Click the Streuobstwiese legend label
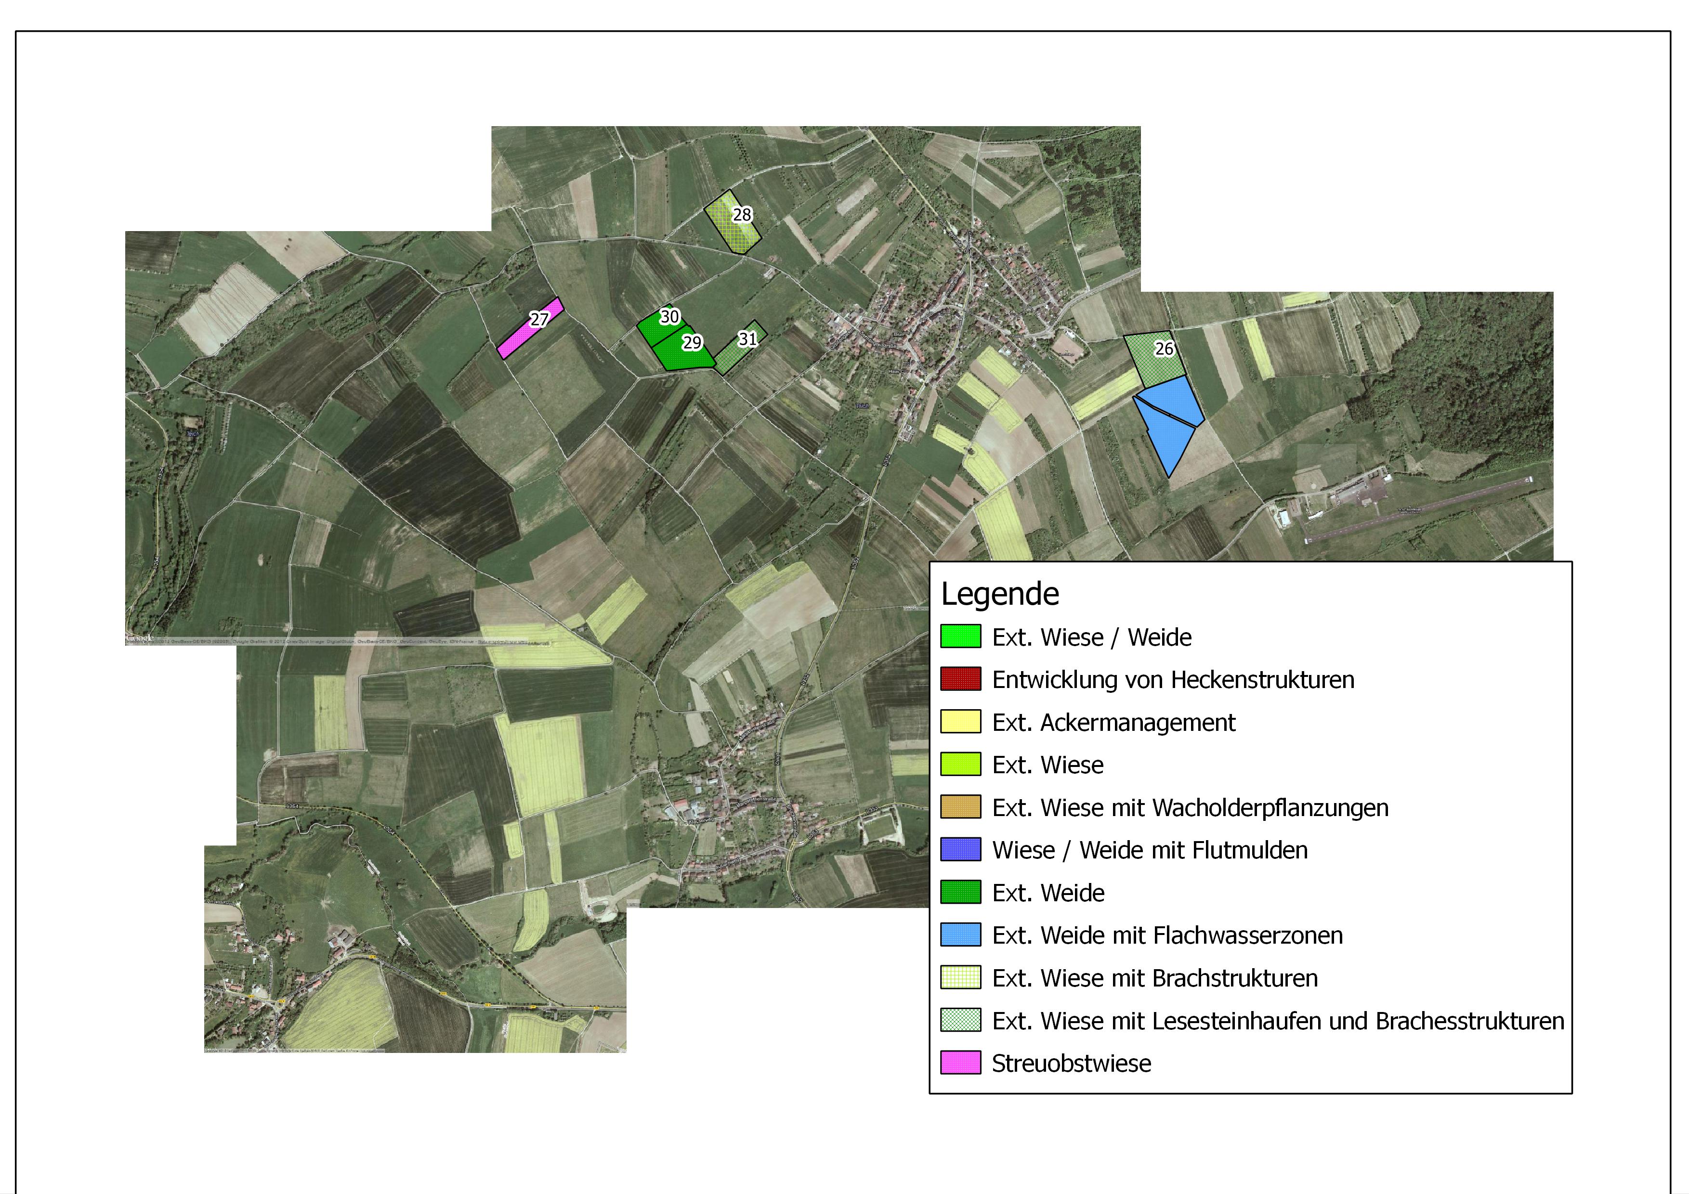 [1071, 1063]
